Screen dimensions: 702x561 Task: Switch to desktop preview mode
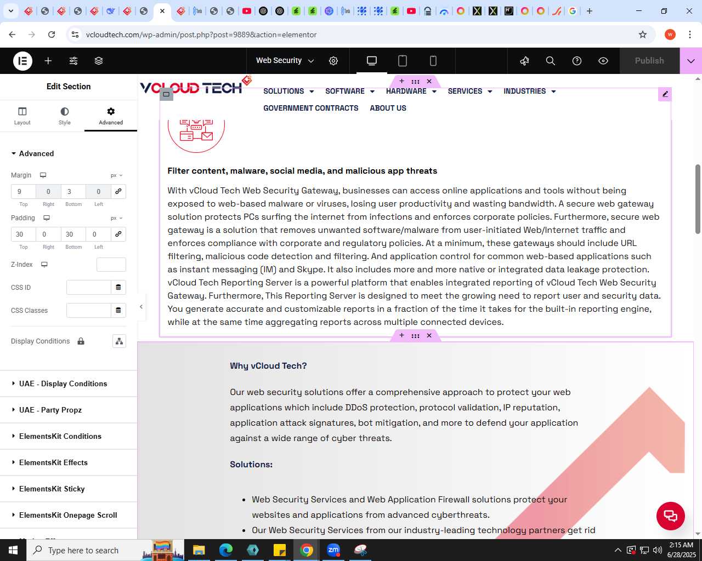point(372,61)
